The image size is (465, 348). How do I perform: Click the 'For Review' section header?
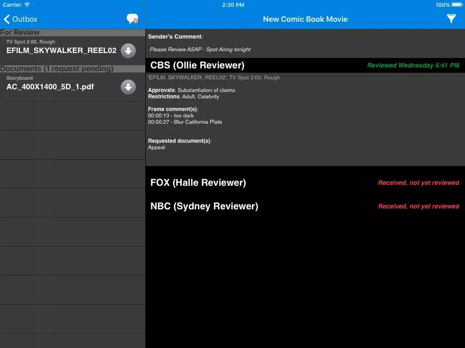pyautogui.click(x=73, y=33)
